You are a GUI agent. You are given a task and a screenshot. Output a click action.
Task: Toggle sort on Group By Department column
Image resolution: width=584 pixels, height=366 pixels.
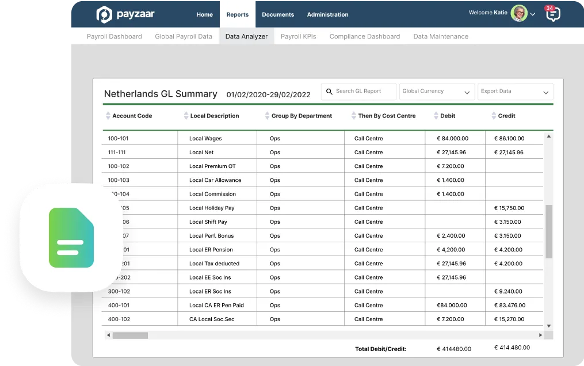tap(266, 115)
